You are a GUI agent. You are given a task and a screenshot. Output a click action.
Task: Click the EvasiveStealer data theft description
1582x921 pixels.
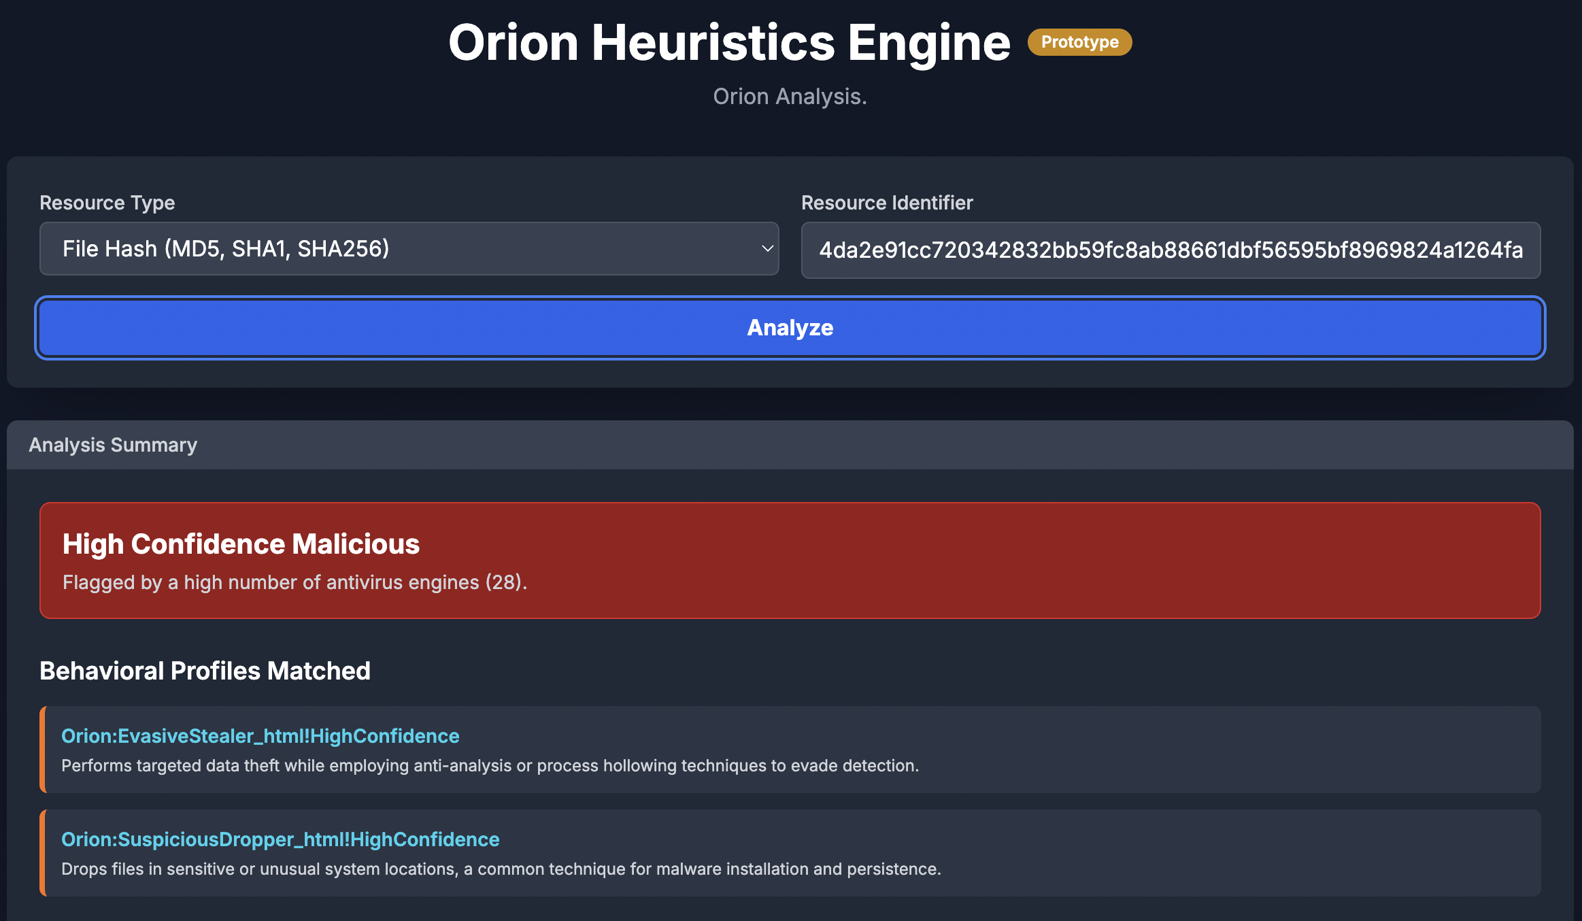click(x=490, y=766)
